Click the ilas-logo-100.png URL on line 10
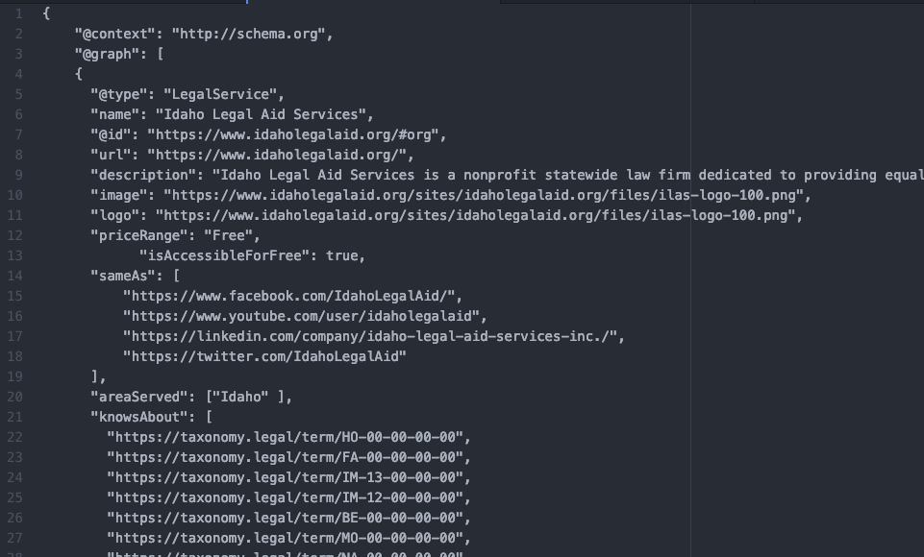Screen dimensions: 924x557 pyautogui.click(x=484, y=195)
